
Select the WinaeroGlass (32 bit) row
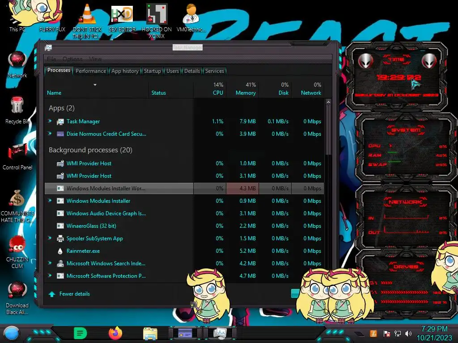184,226
